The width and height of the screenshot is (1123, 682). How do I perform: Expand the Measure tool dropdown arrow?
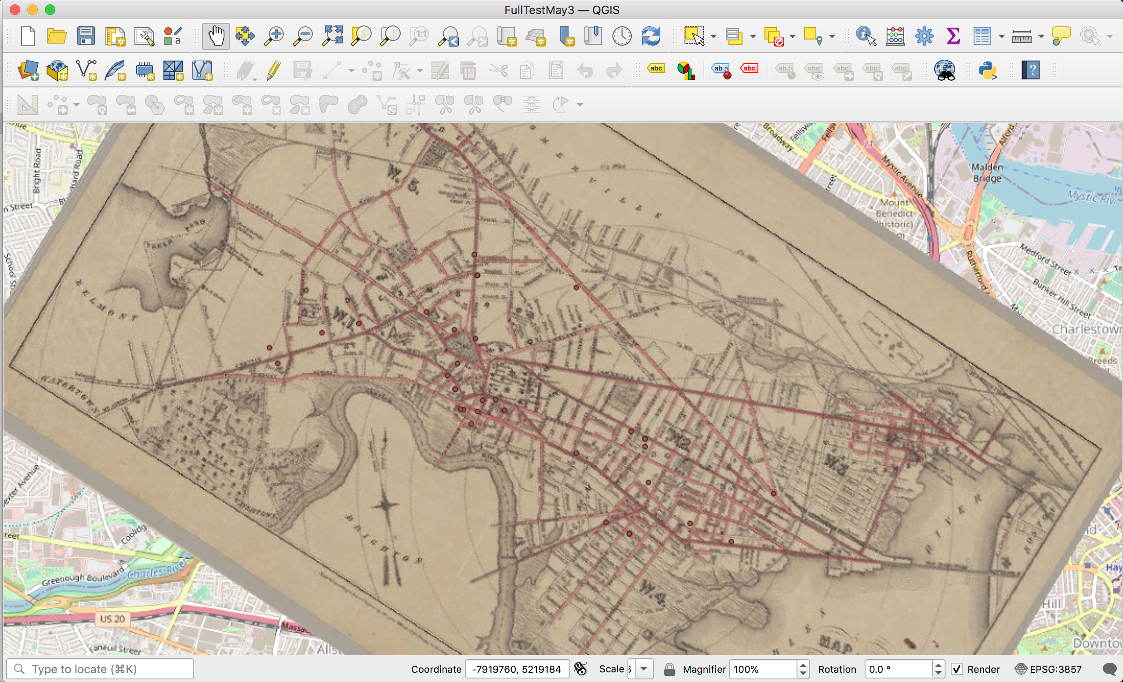coord(1041,36)
